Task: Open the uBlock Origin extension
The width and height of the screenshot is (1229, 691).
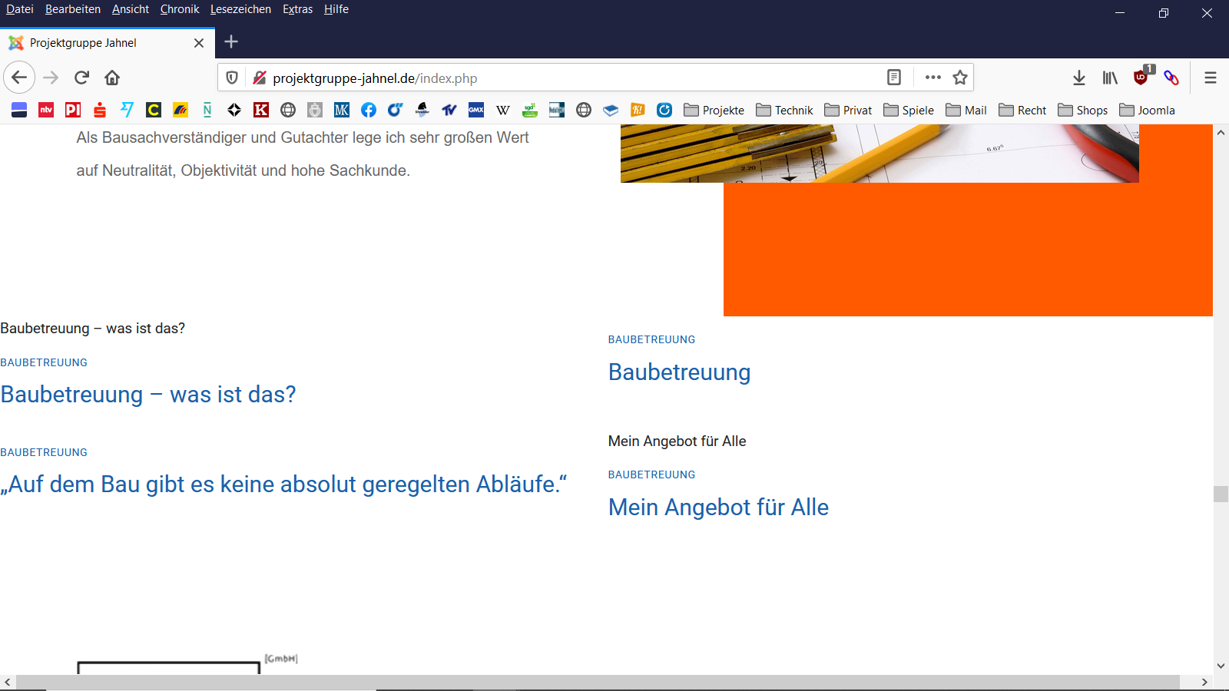Action: coord(1141,77)
